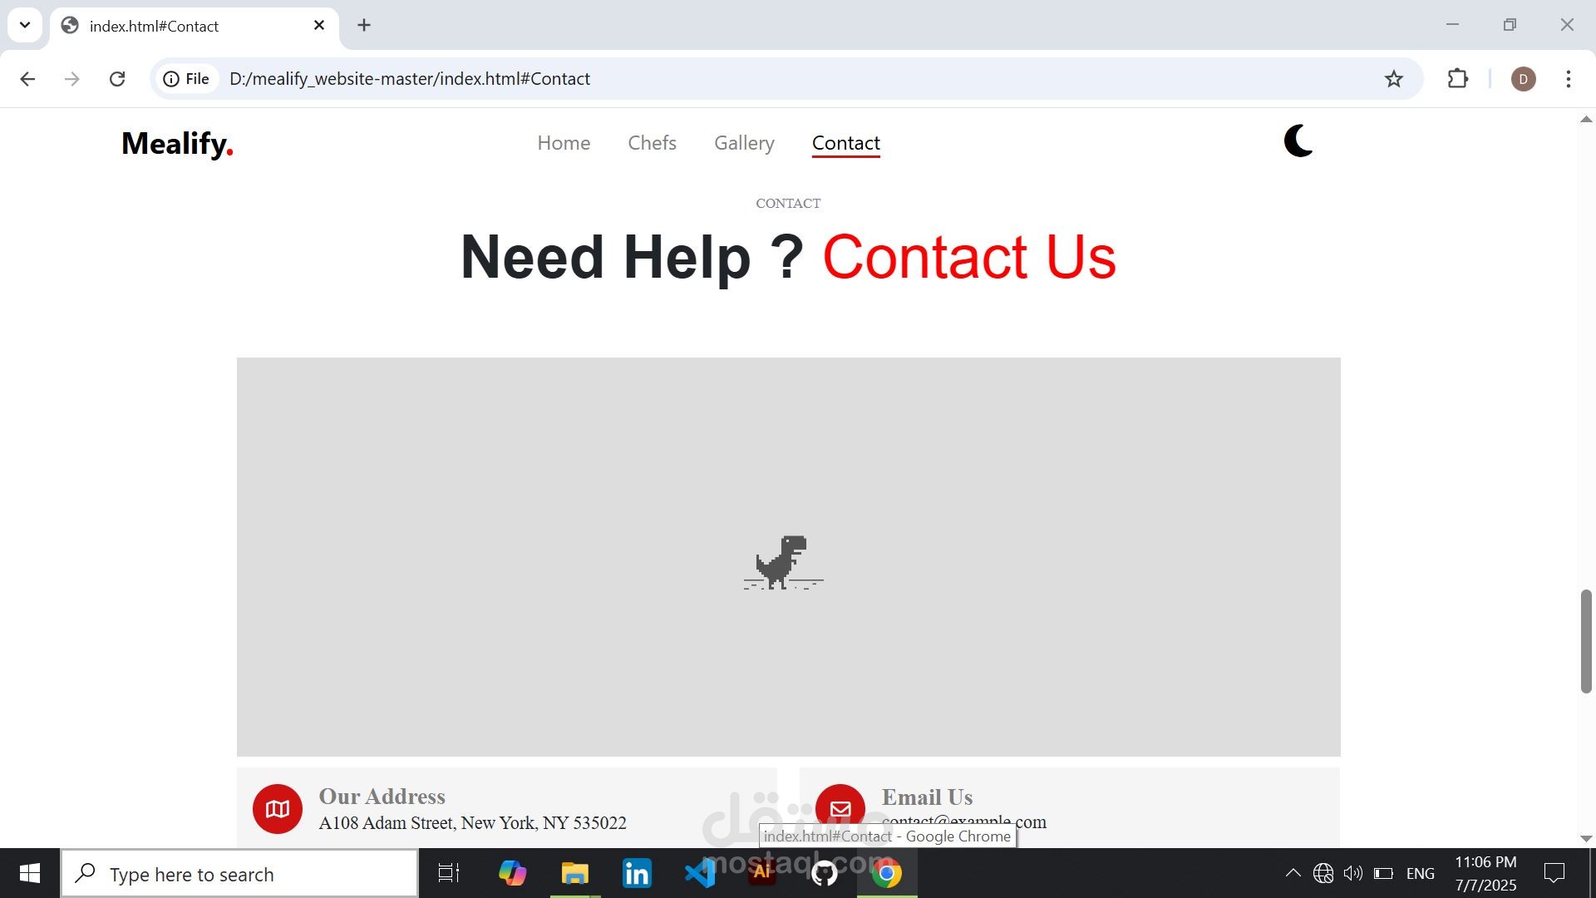Click the red map address icon
The height and width of the screenshot is (898, 1596).
[278, 808]
